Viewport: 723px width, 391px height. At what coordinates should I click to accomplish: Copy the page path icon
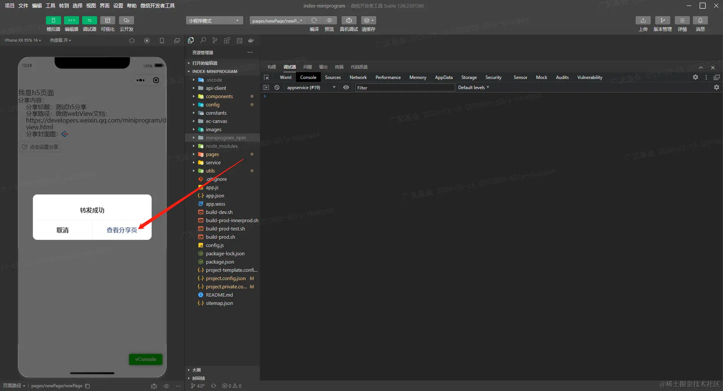pos(87,386)
